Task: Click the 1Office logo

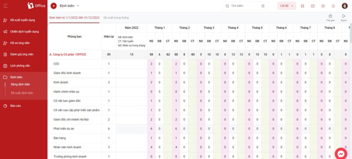Action: click(x=36, y=6)
